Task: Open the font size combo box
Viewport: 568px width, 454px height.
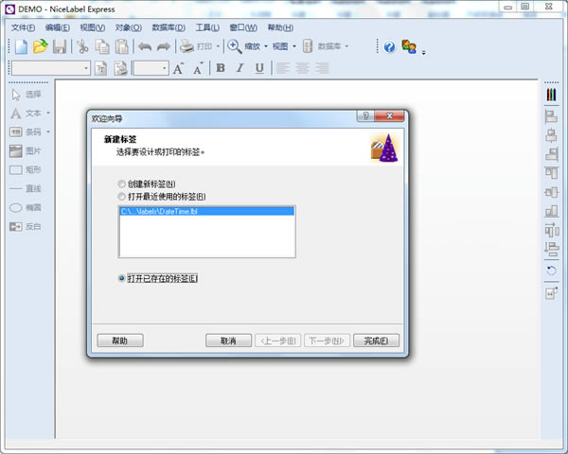Action: click(x=151, y=68)
